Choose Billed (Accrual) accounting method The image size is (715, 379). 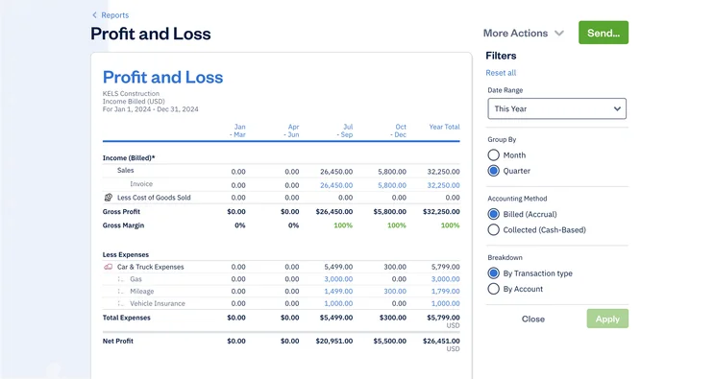coord(493,214)
